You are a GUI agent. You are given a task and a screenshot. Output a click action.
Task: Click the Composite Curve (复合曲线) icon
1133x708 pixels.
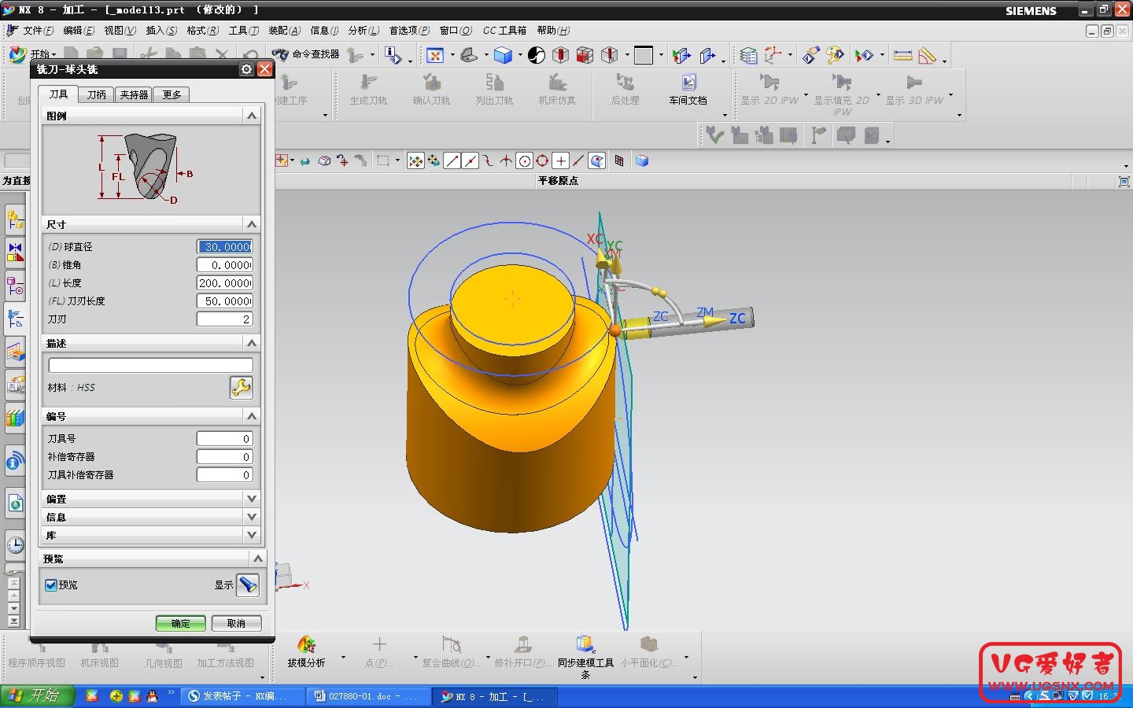pos(451,645)
